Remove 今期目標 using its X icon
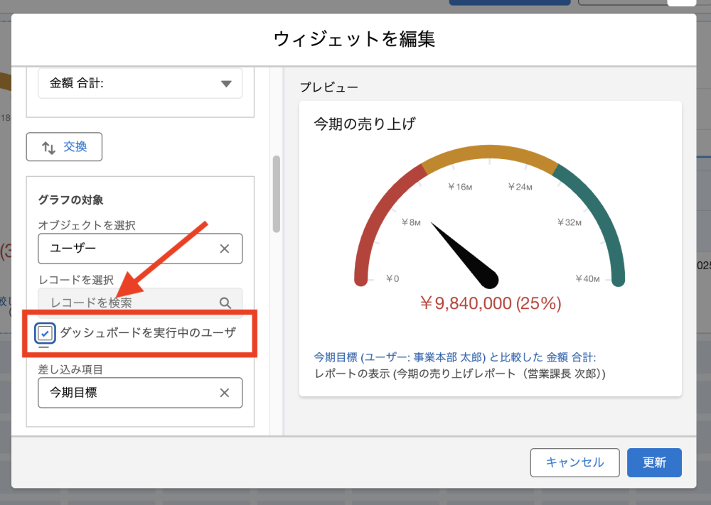Screen dimensions: 711x505 (x=225, y=393)
